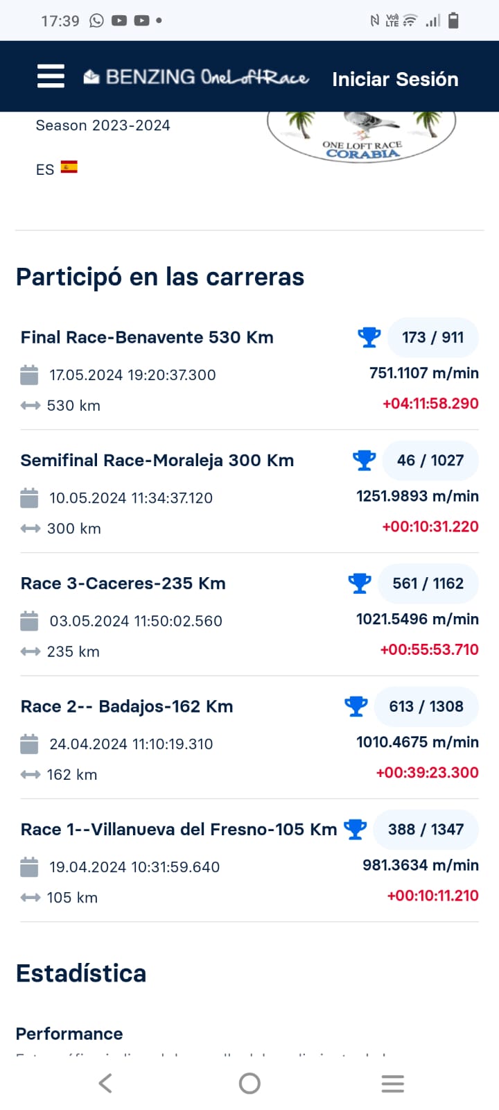This screenshot has width=499, height=1110.
Task: Click the Iniciar Sesión login link
Action: point(395,79)
